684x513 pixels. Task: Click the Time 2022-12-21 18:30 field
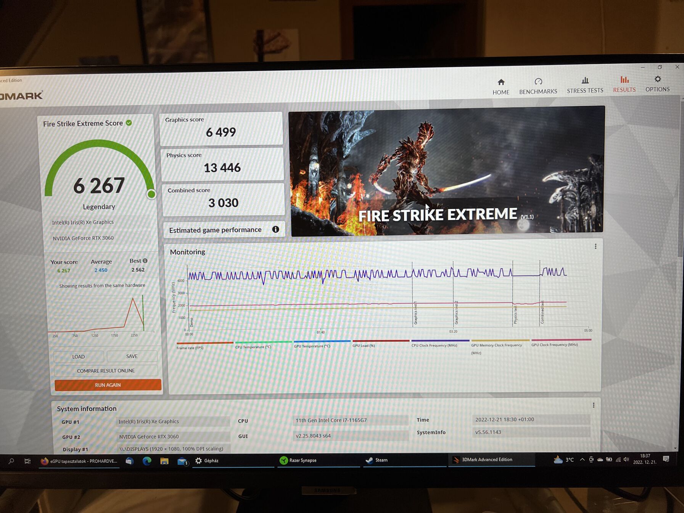click(x=531, y=419)
